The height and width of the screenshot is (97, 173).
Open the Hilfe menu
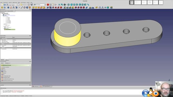pos(31,2)
